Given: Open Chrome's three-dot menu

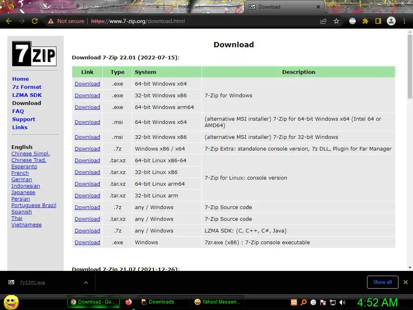Looking at the screenshot, I should coord(404,21).
